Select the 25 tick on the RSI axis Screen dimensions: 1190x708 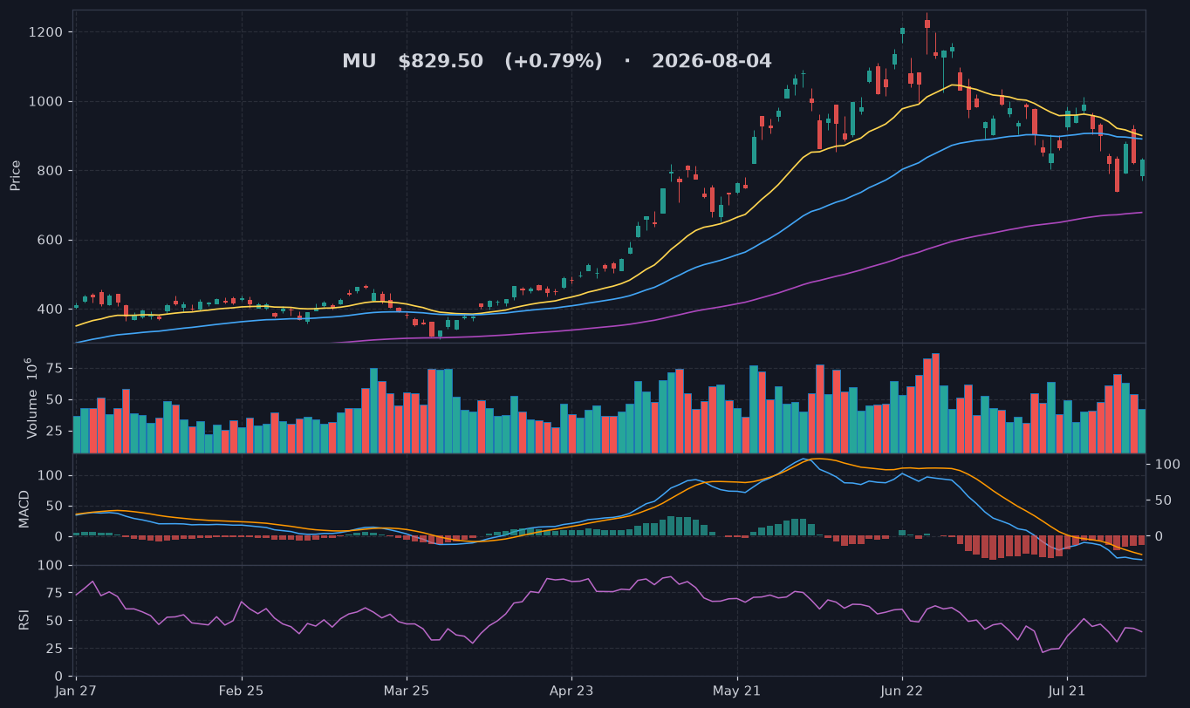(x=54, y=649)
